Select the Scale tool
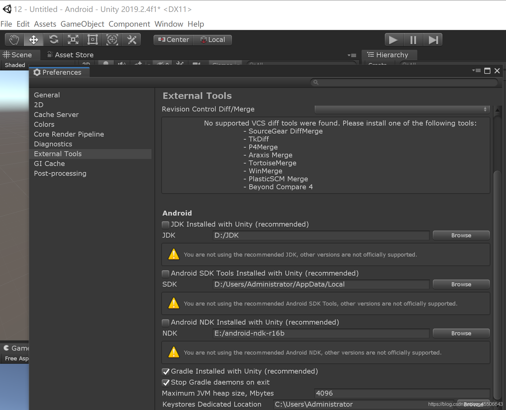 tap(73, 40)
